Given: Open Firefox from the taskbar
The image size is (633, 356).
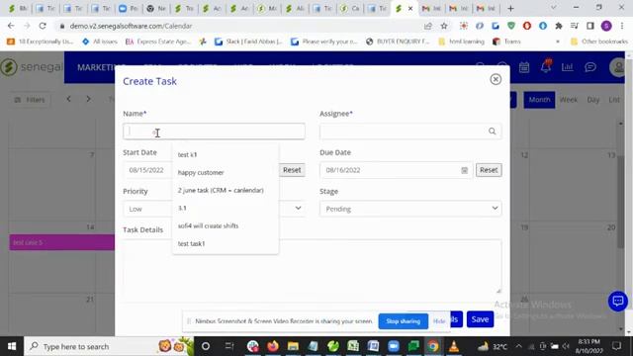Looking at the screenshot, I should point(273,346).
